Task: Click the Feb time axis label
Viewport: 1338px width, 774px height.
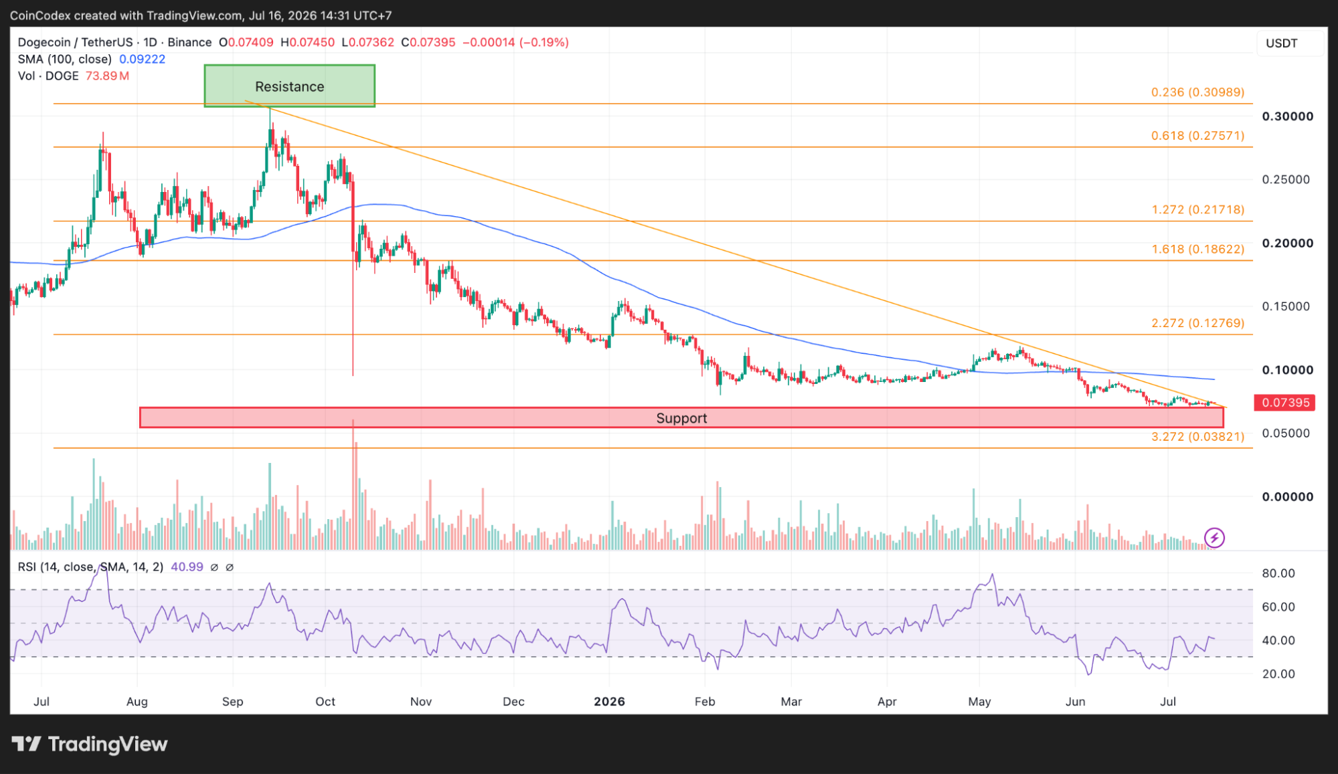Action: click(x=705, y=702)
